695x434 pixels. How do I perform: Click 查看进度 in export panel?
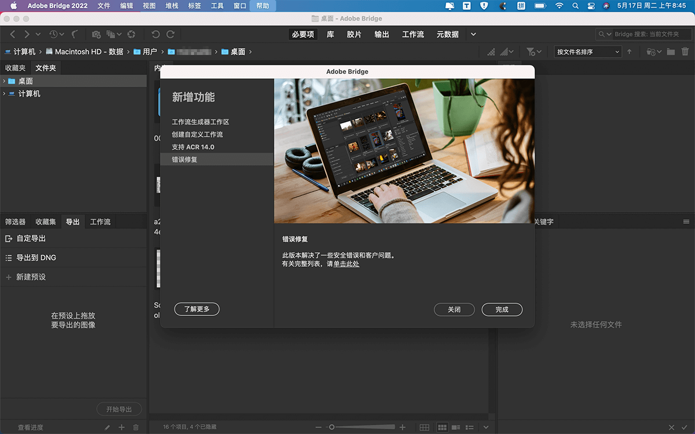click(x=31, y=428)
